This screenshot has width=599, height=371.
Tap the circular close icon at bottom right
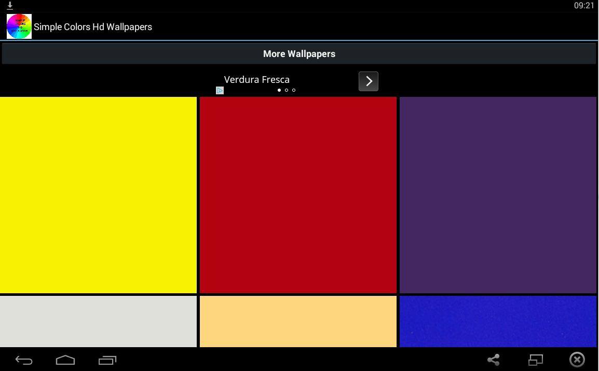click(577, 360)
